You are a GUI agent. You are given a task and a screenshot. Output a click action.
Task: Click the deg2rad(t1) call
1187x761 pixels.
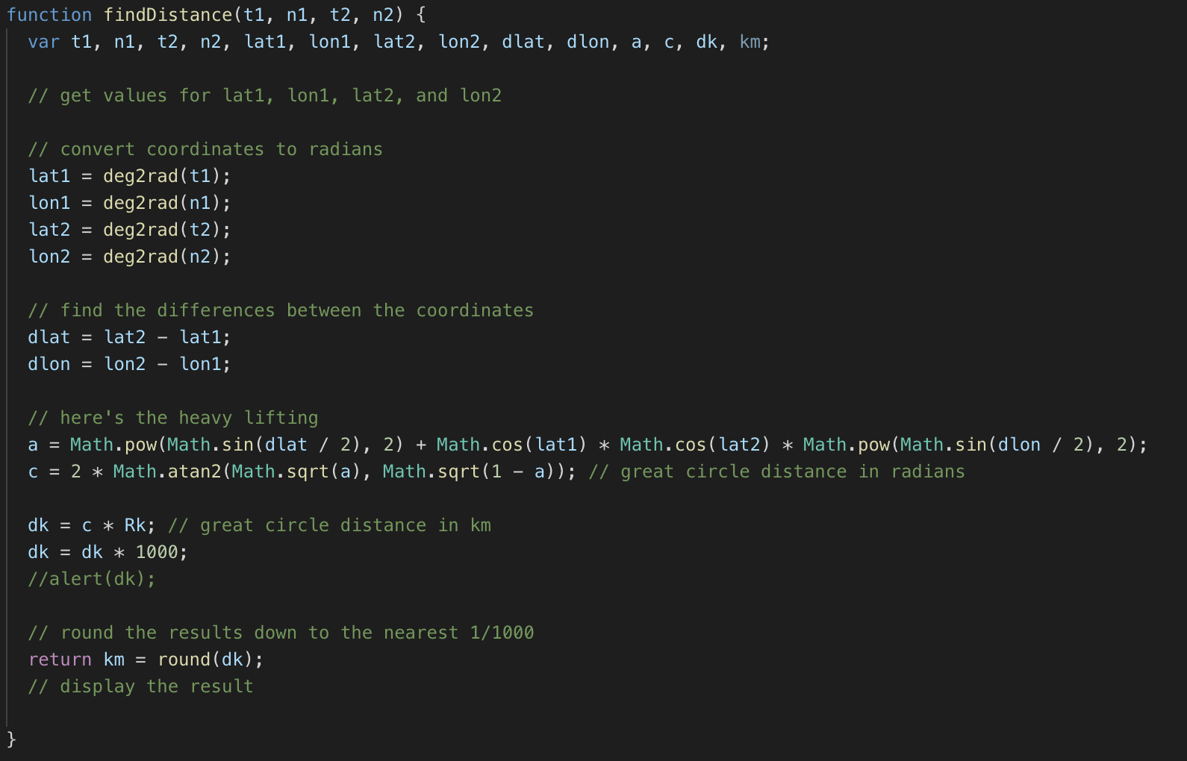tap(166, 176)
